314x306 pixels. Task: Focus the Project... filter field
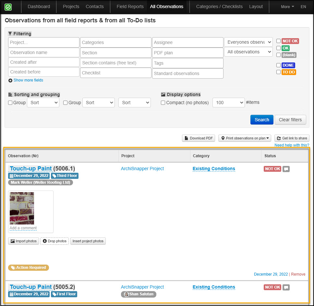click(x=44, y=42)
